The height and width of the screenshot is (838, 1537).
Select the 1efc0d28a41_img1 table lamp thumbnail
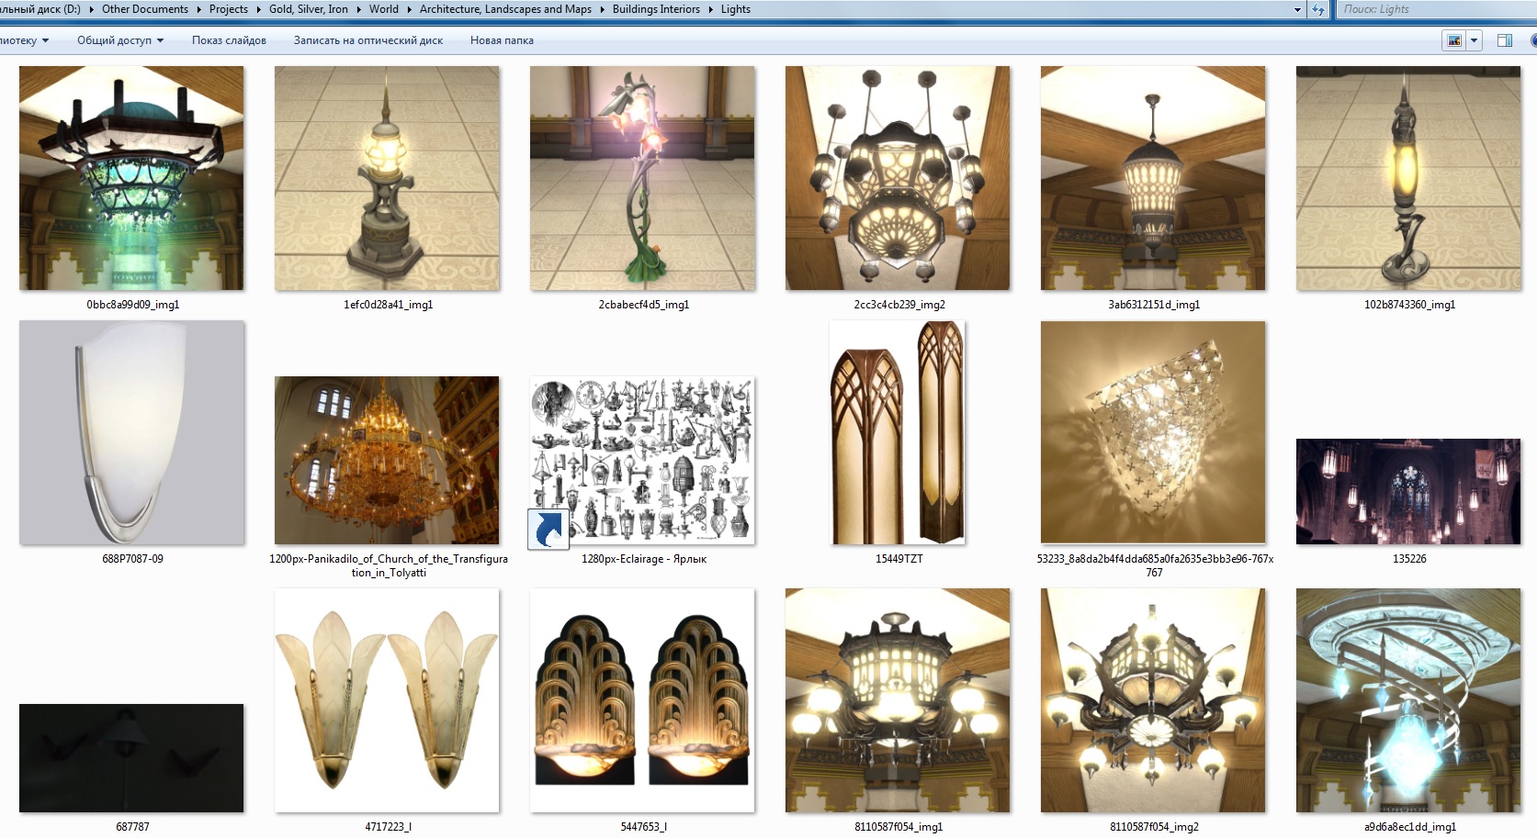point(387,178)
